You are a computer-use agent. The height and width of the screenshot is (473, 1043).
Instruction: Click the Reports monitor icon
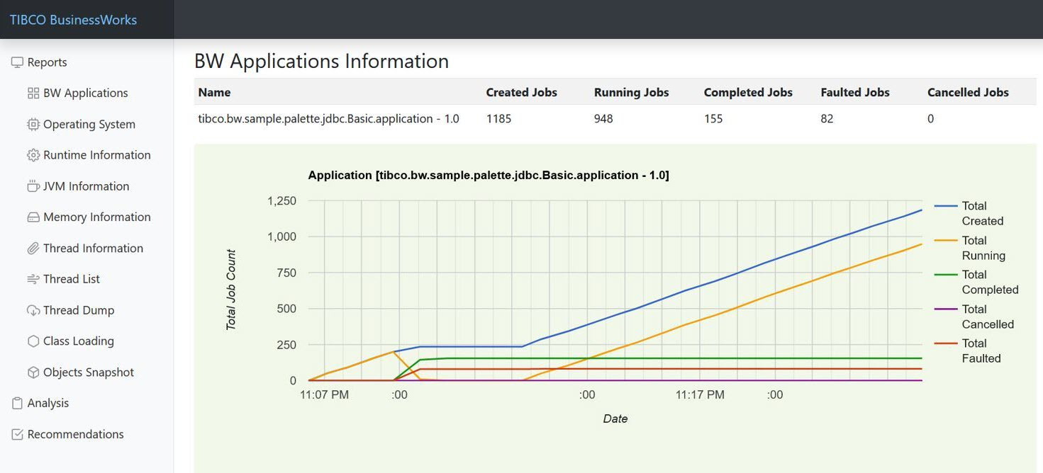[17, 62]
